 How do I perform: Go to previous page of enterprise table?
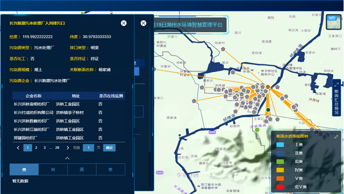18,148
